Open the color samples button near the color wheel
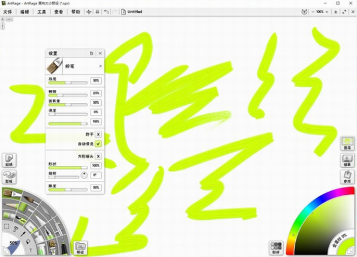 point(276,248)
